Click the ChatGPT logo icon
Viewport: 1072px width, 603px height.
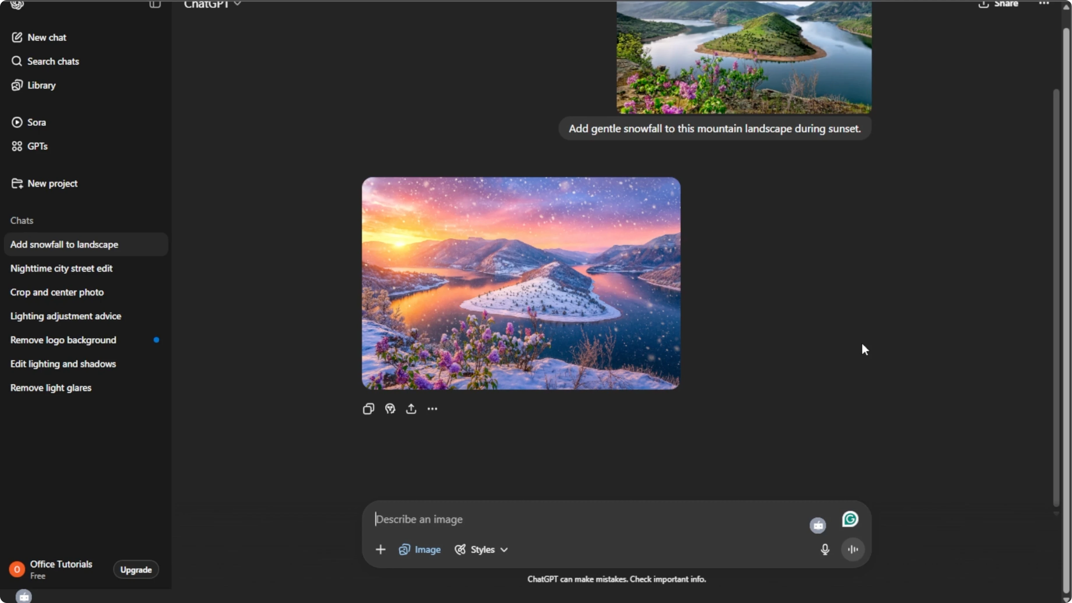coord(17,5)
